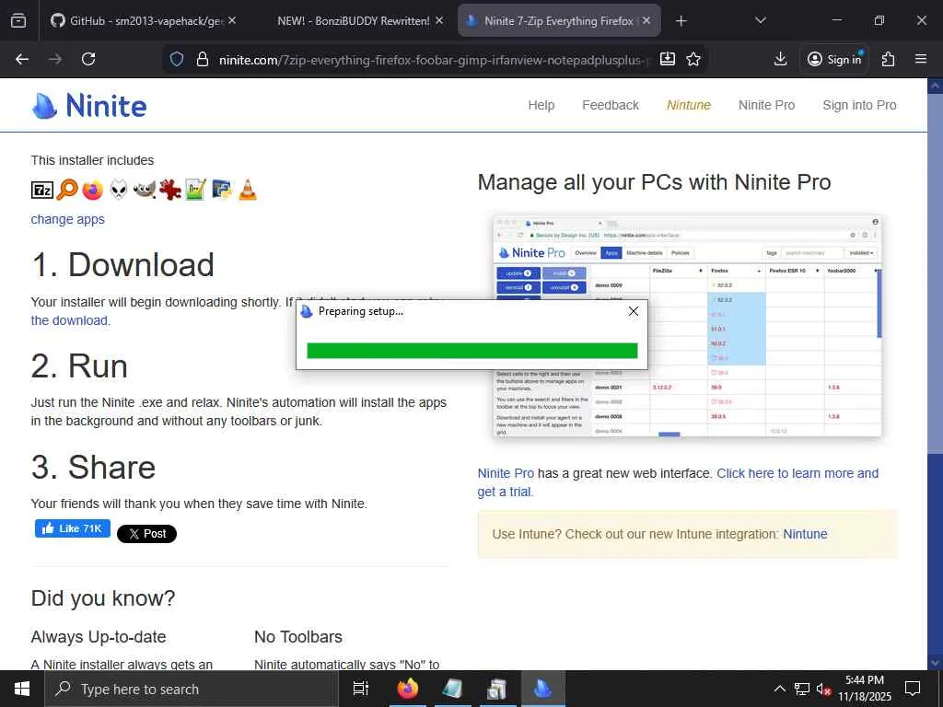This screenshot has width=943, height=707.
Task: Click the Firefox Sign in button
Action: coord(834,59)
